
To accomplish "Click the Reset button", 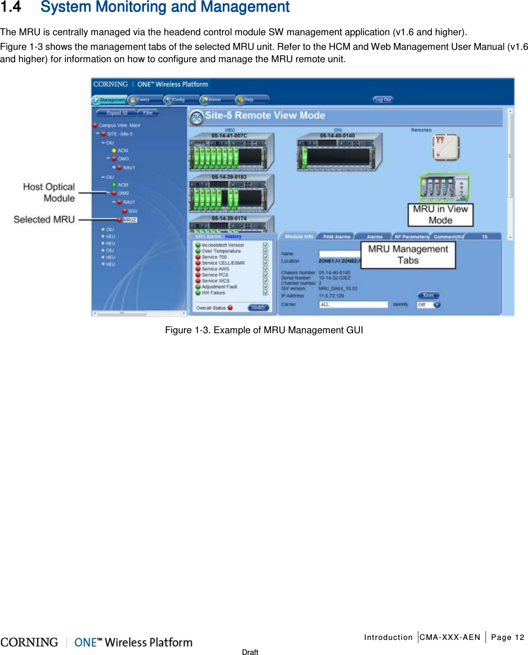I will (428, 295).
